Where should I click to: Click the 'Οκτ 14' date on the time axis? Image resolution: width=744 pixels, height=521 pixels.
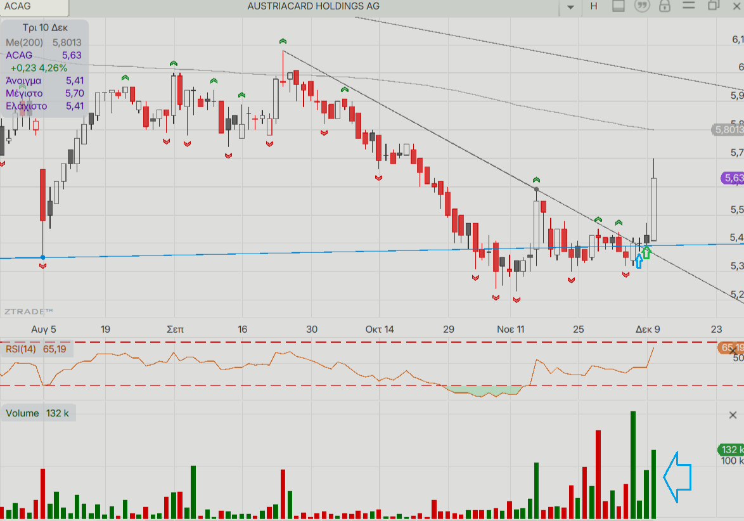380,330
